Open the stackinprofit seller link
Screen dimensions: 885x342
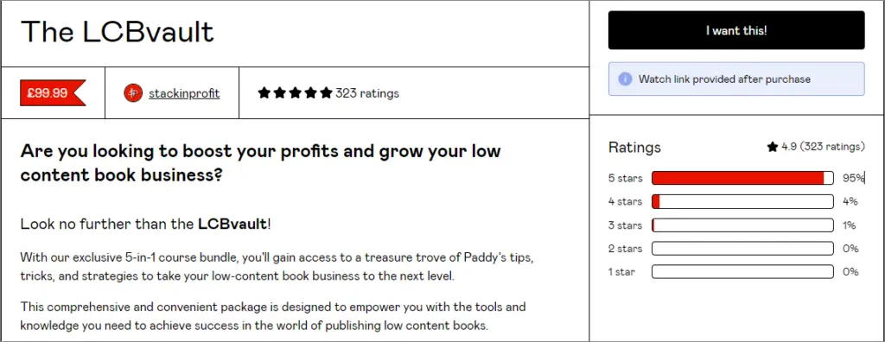click(184, 93)
